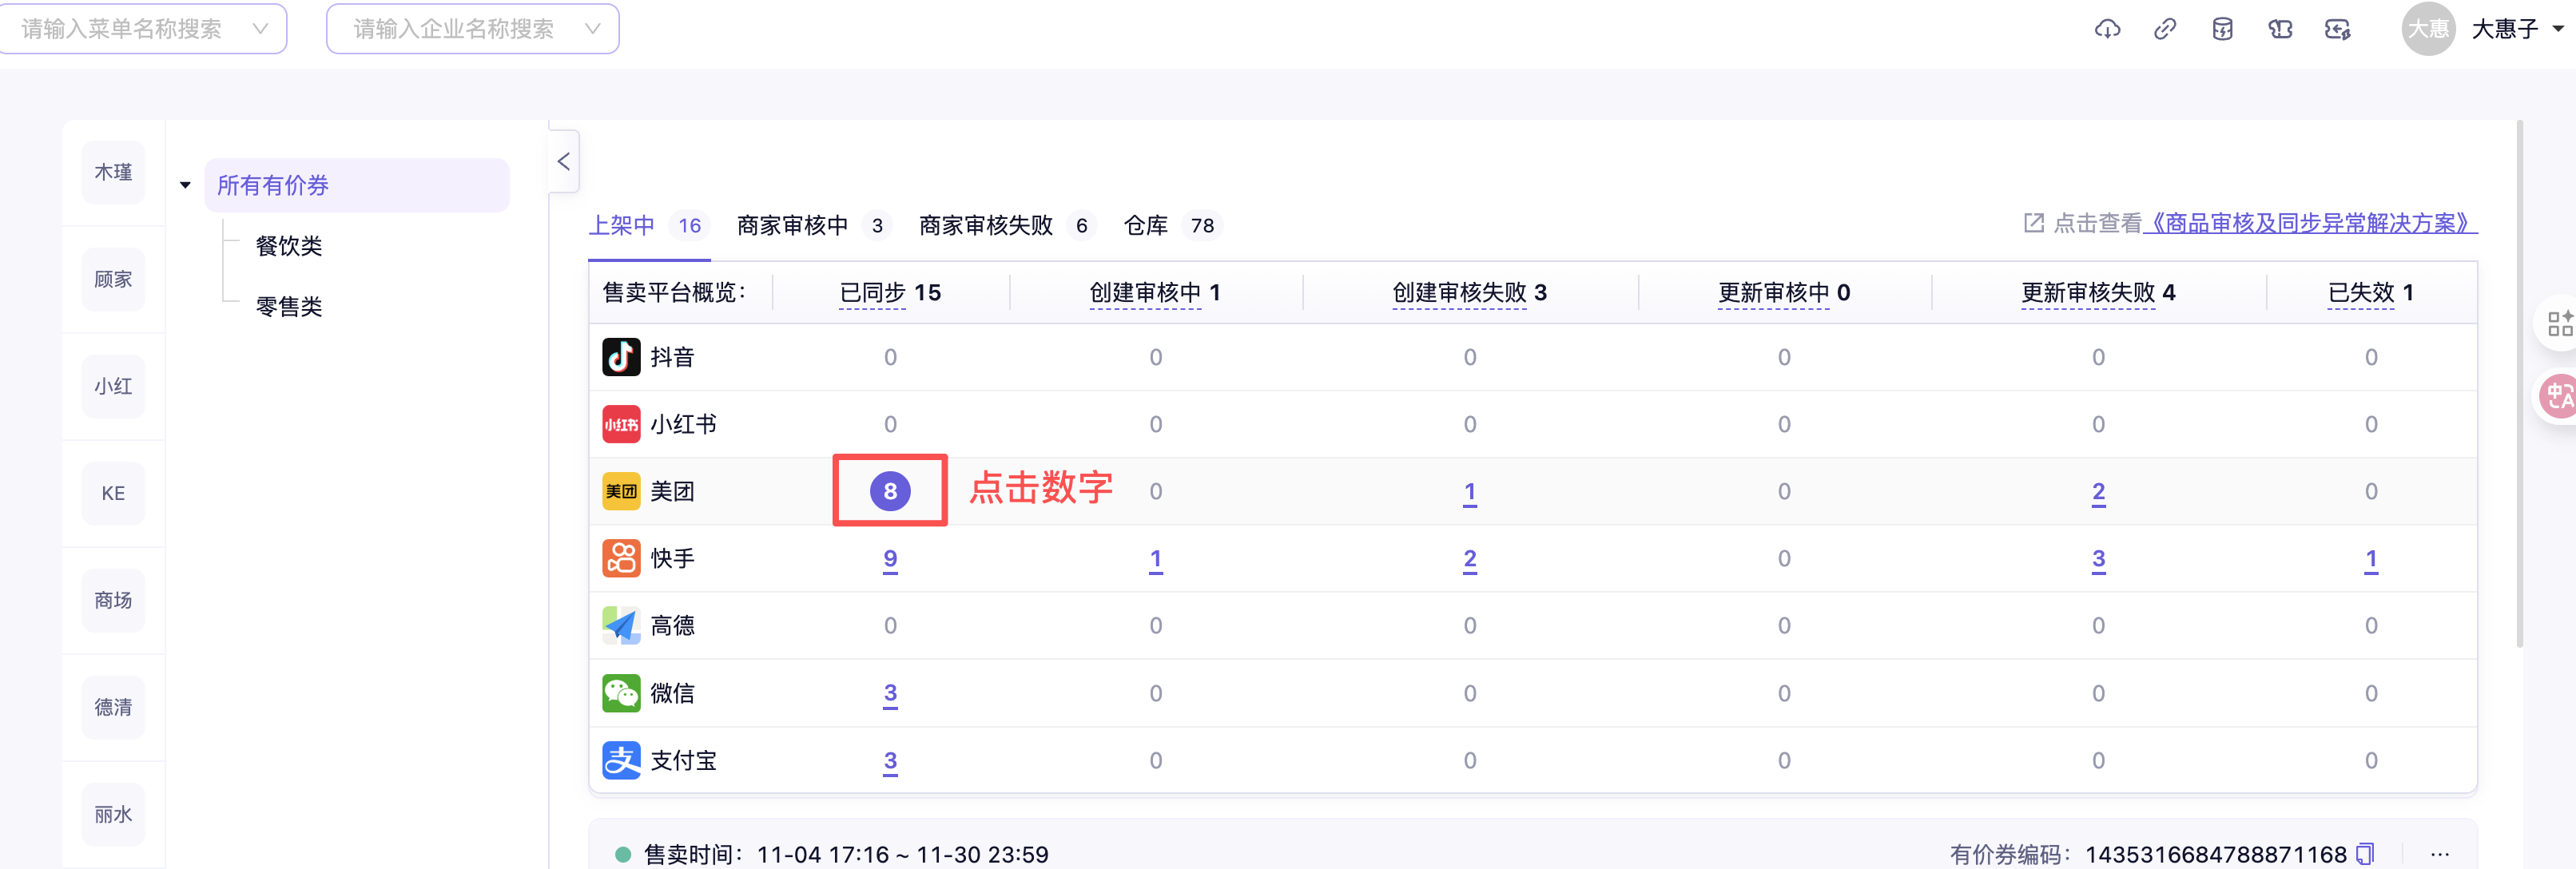Select the 餐饮类 tree category

(289, 246)
